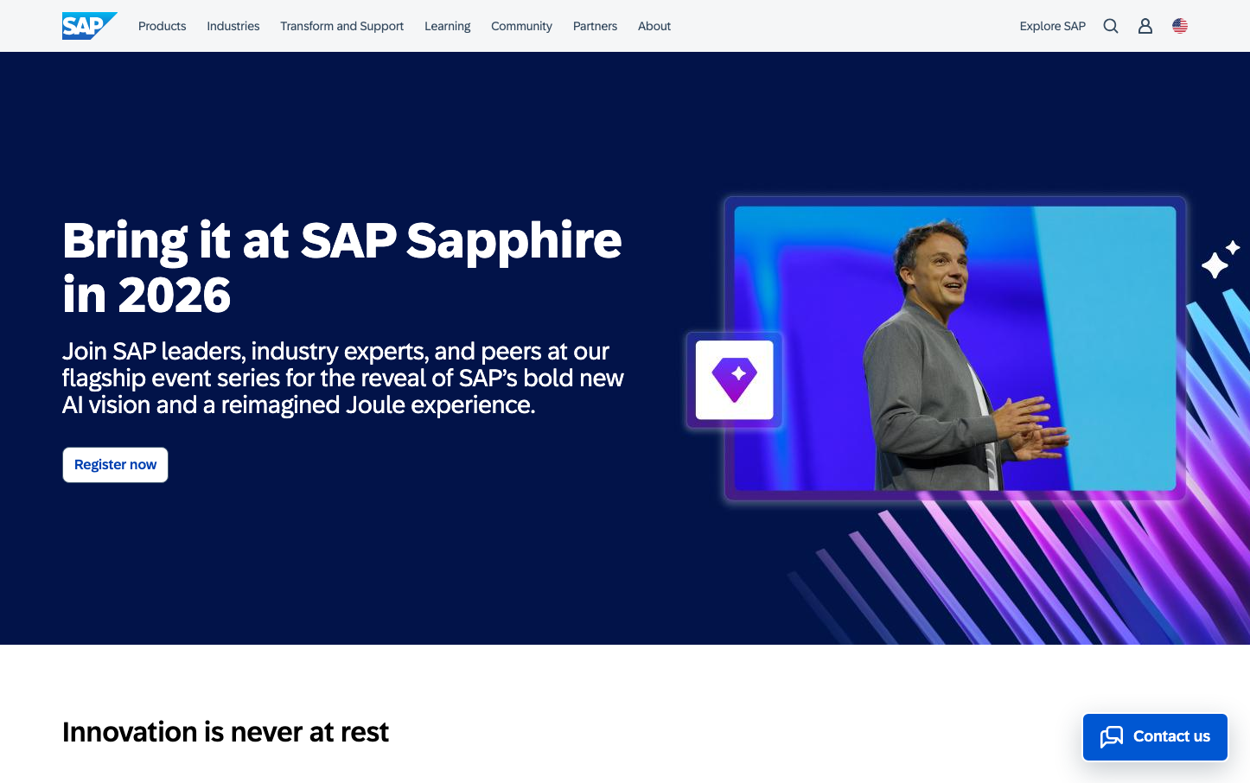
Task: Expand the Industries navigation menu
Action: coord(233,26)
